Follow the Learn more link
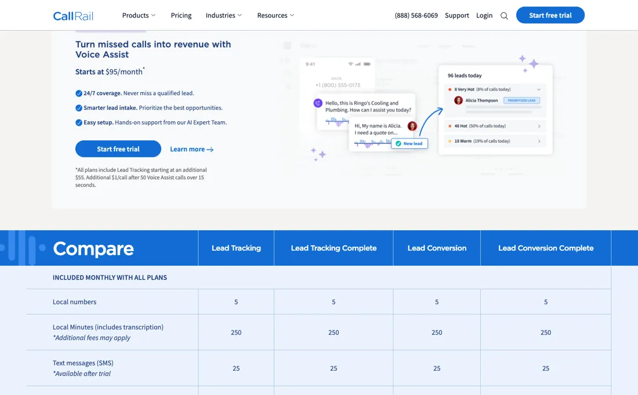This screenshot has height=395, width=638. pyautogui.click(x=191, y=149)
